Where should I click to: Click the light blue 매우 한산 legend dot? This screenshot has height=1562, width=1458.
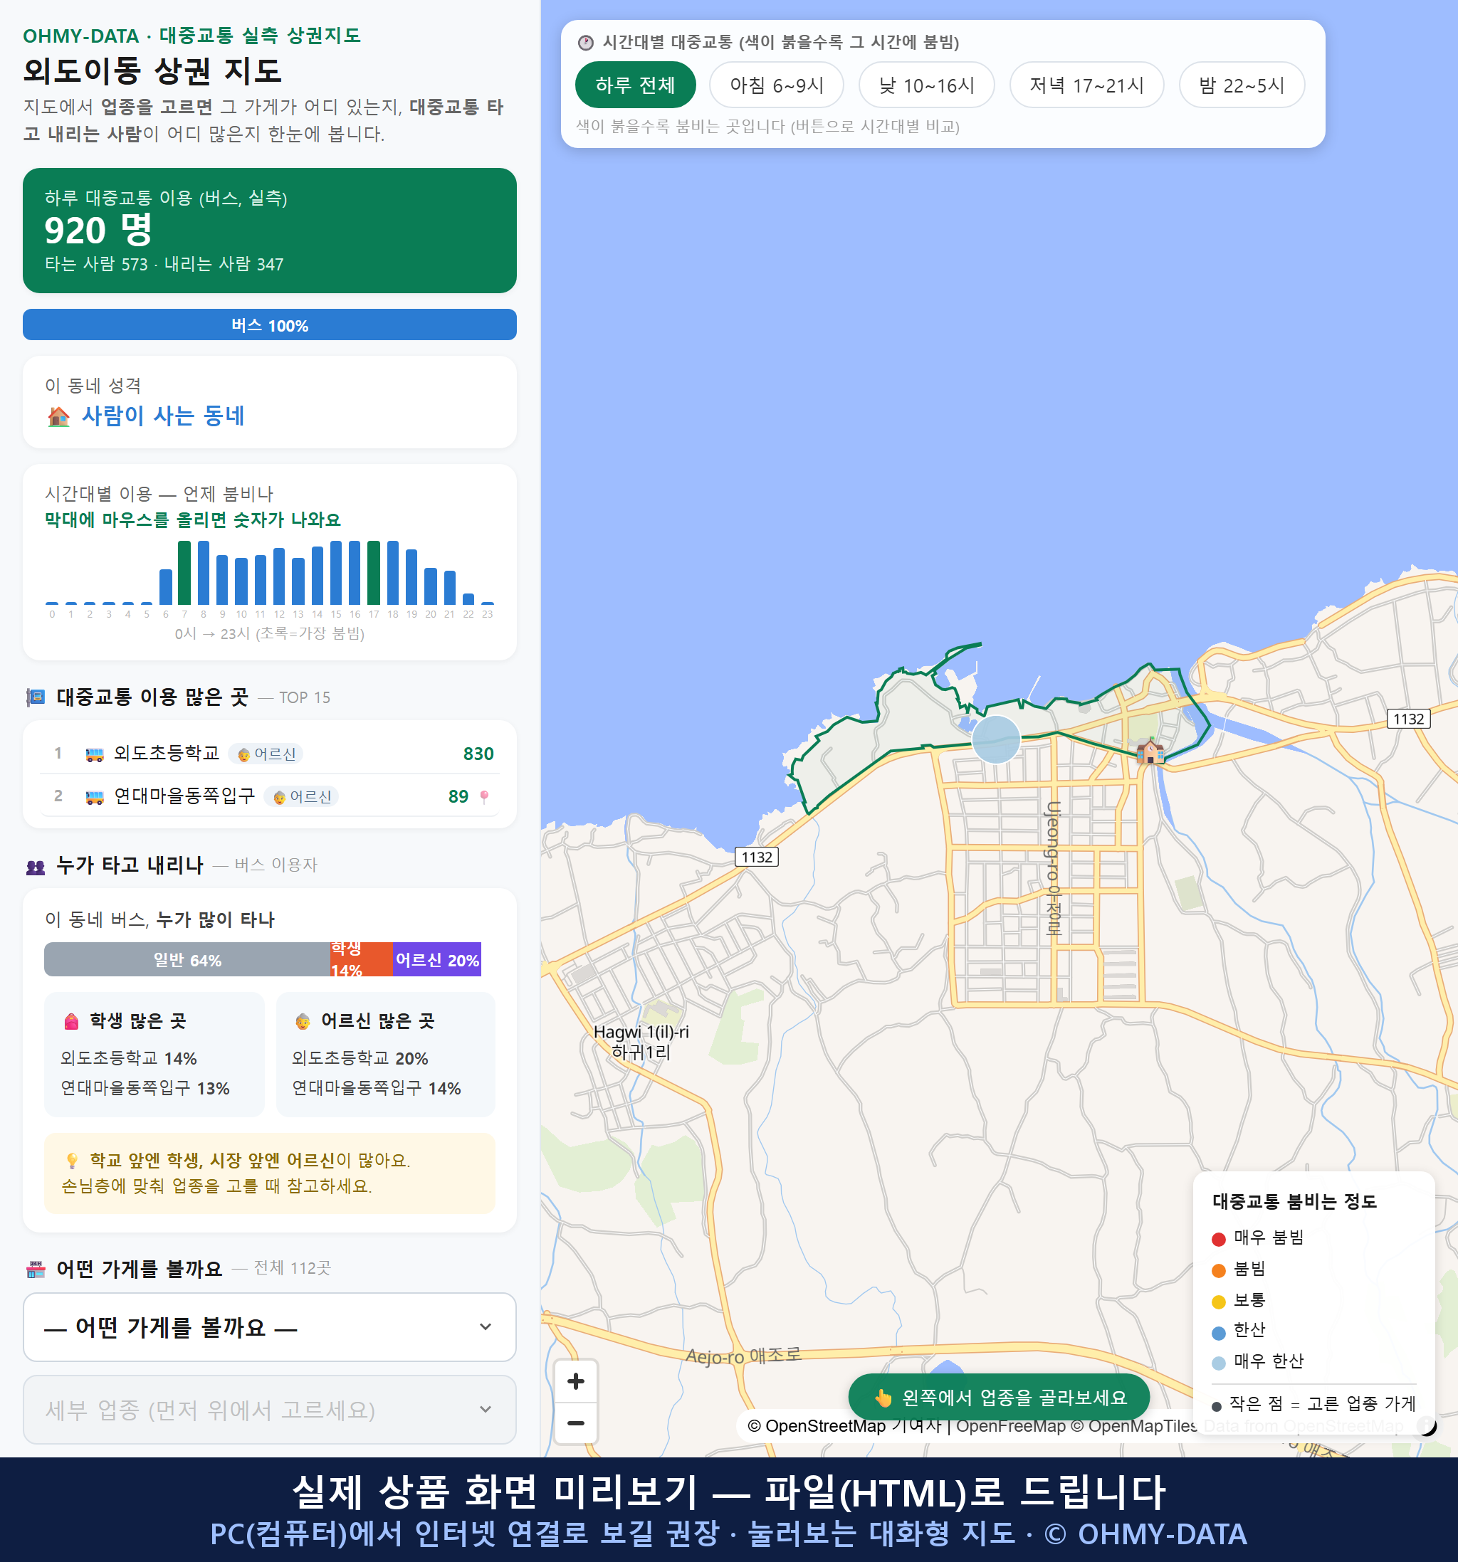pyautogui.click(x=1219, y=1363)
